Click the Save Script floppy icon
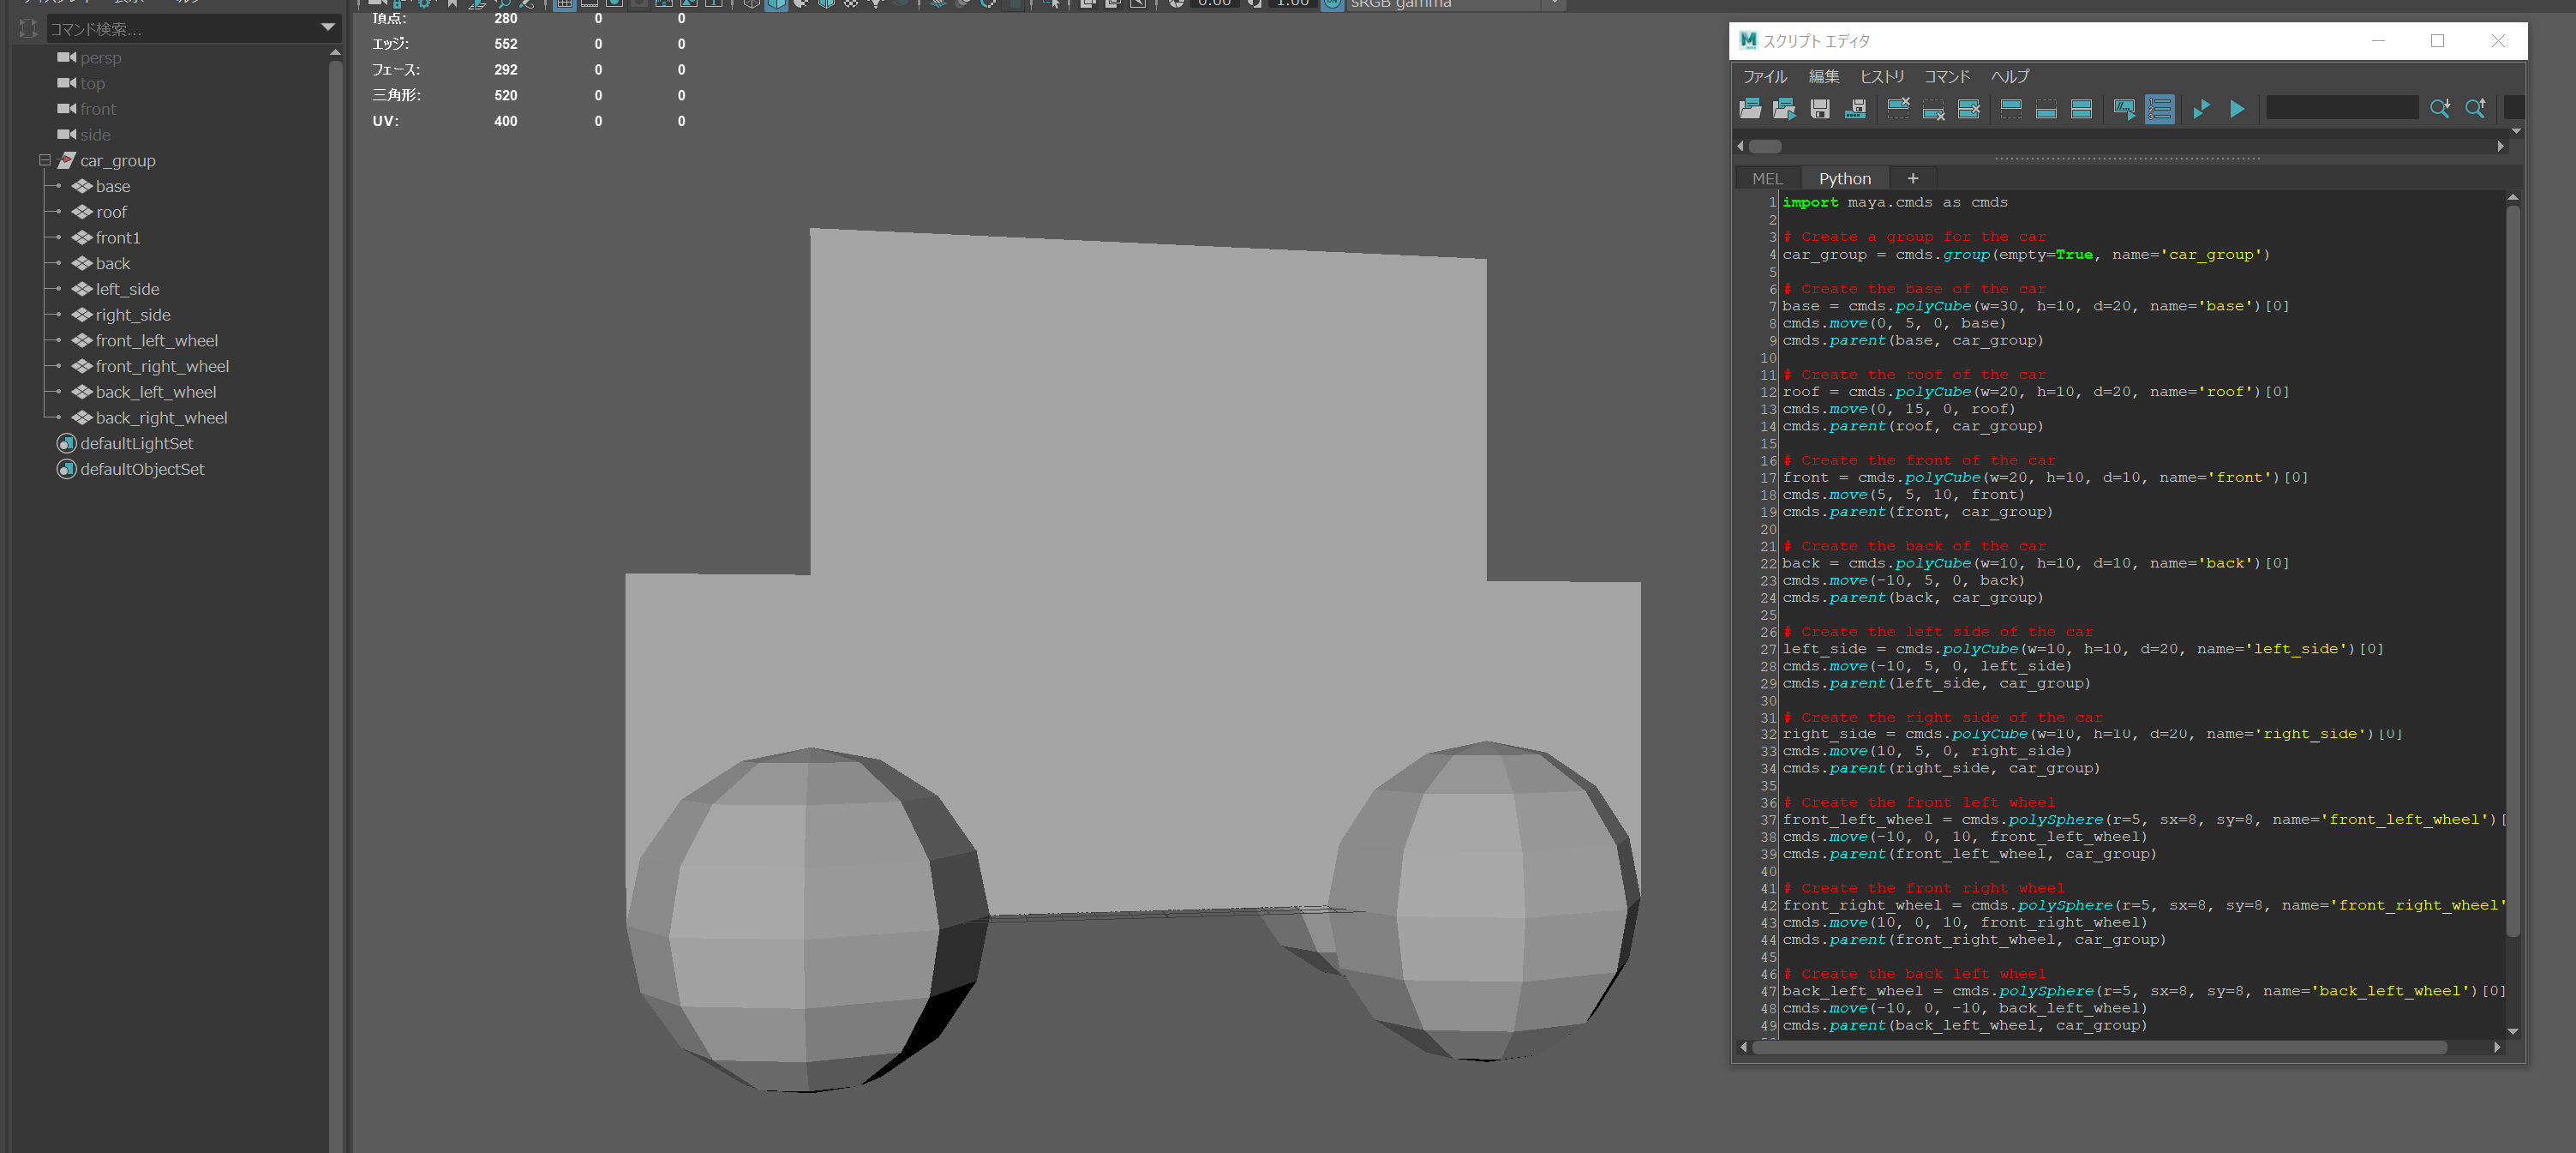This screenshot has width=2576, height=1153. 1820,109
